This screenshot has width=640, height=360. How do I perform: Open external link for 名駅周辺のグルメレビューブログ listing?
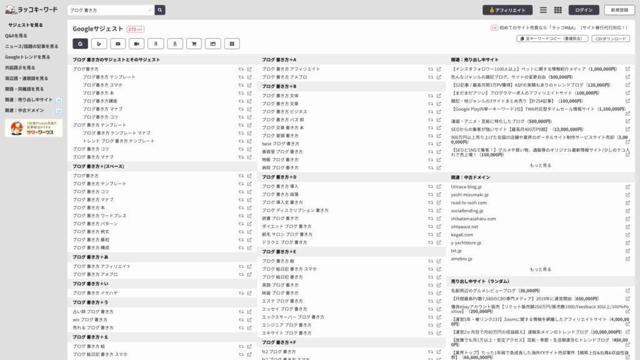[x=627, y=291]
